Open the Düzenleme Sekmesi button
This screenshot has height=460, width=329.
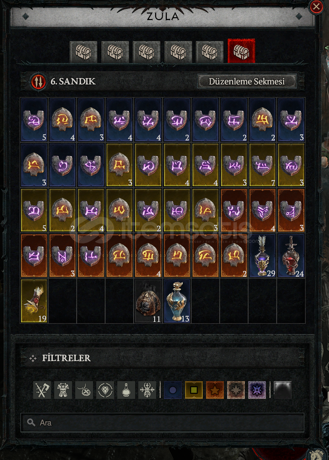(x=247, y=81)
